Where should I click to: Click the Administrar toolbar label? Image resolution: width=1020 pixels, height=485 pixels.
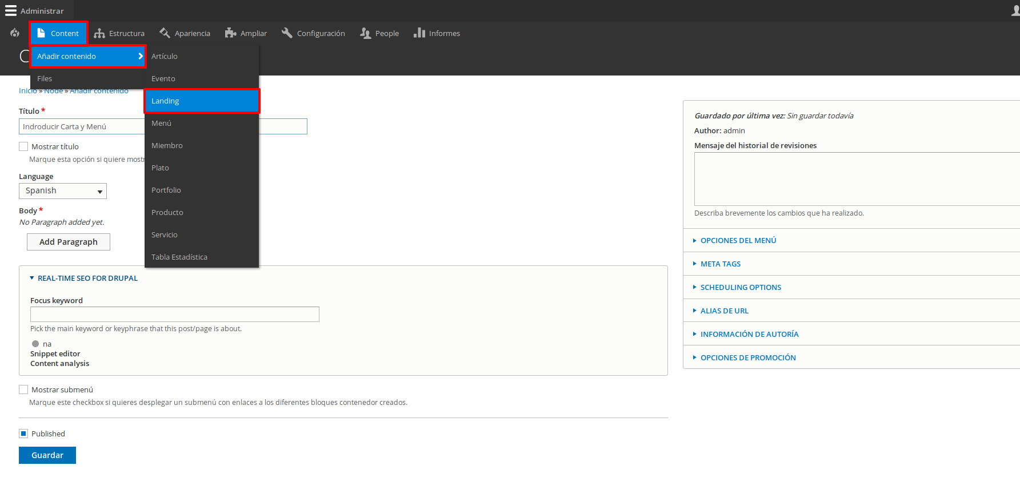click(x=42, y=11)
